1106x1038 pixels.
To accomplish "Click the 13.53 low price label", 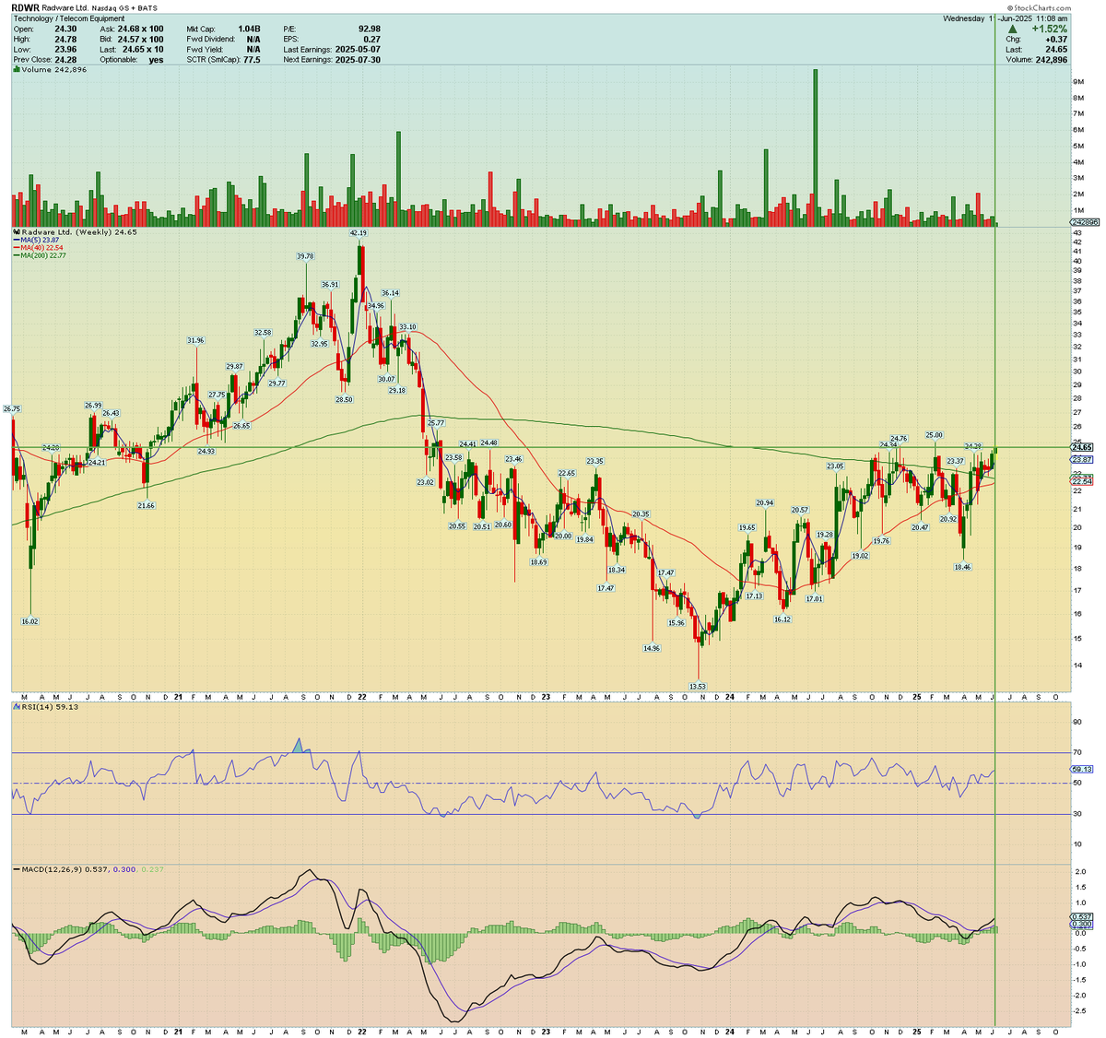I will (698, 686).
